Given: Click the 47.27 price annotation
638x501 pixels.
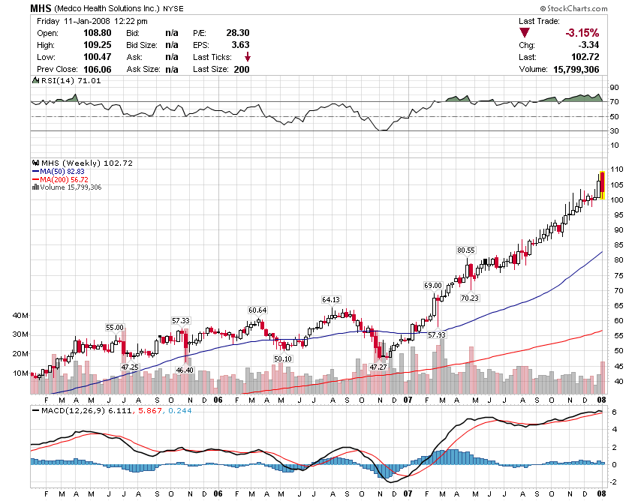Looking at the screenshot, I should point(378,367).
